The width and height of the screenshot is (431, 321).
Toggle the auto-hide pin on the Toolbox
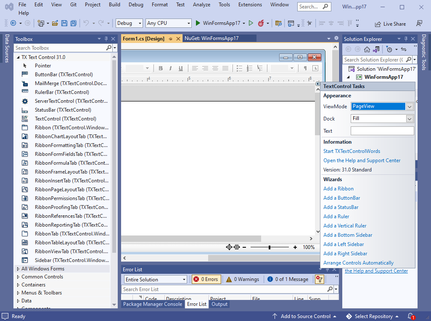[x=106, y=38]
